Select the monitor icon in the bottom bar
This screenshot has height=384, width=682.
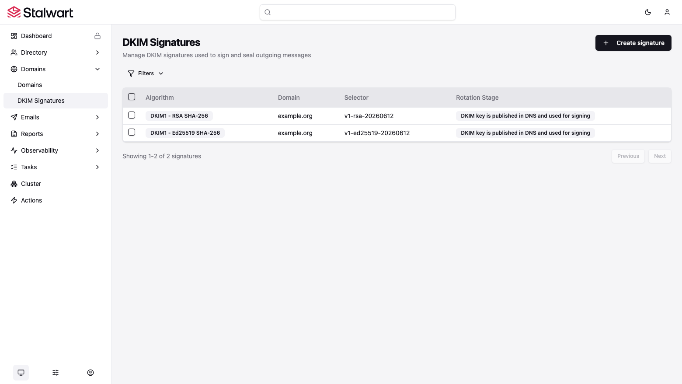(x=21, y=373)
